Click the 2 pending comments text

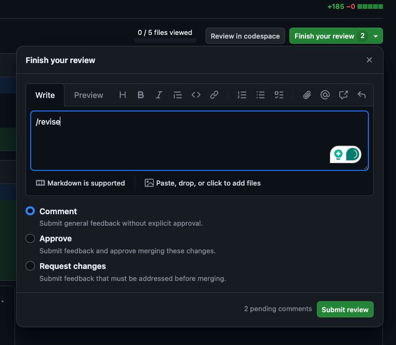pos(278,309)
